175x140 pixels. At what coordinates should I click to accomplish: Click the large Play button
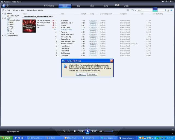[x=87, y=131]
